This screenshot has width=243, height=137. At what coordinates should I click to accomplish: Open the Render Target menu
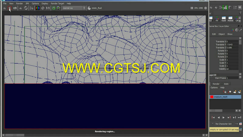(x=57, y=3)
